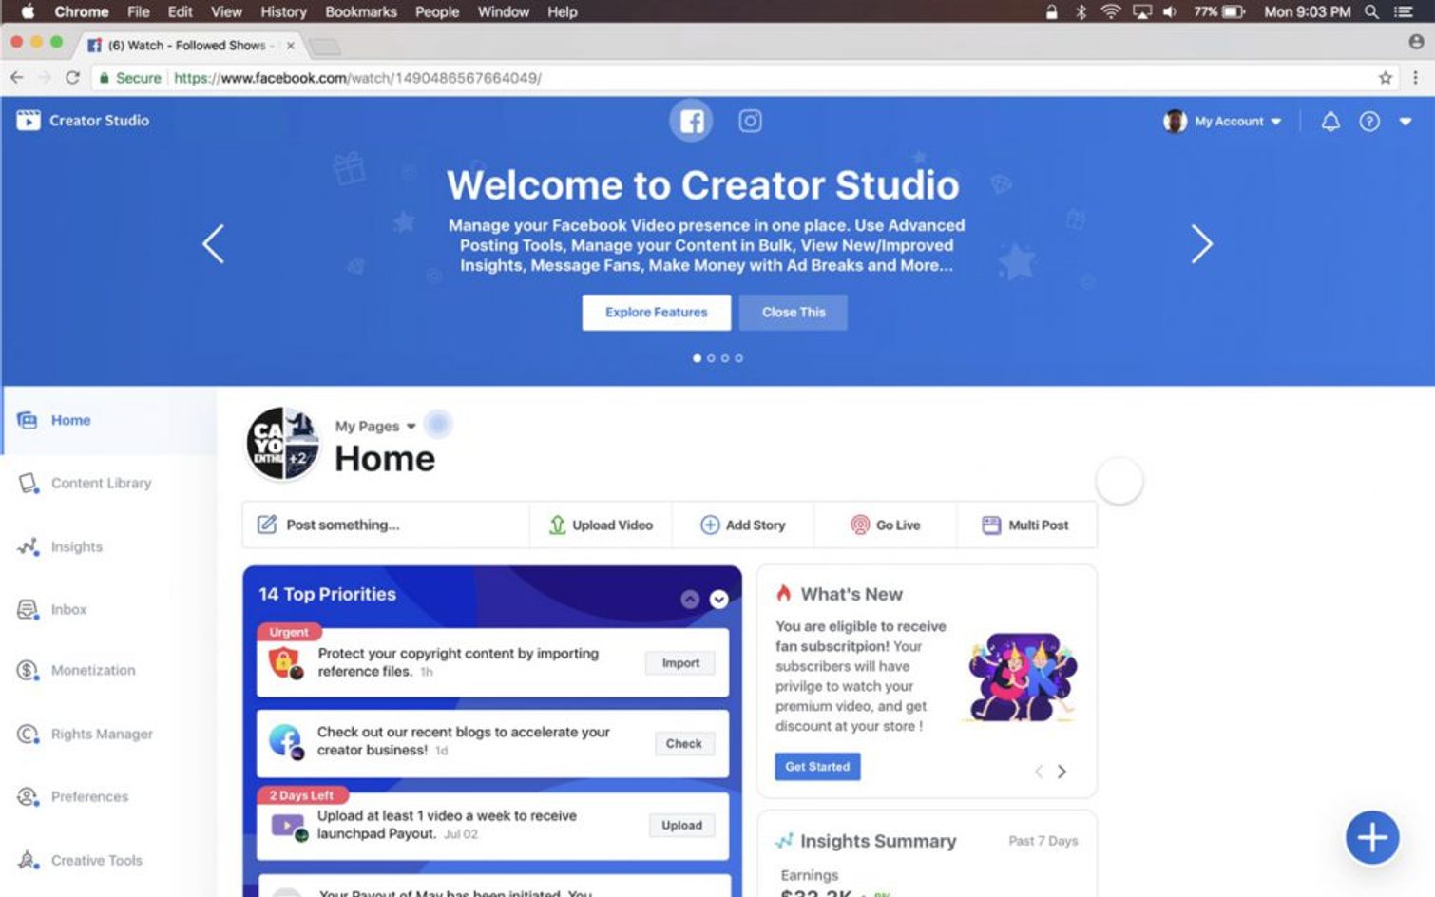
Task: Reload the page
Action: tap(72, 78)
